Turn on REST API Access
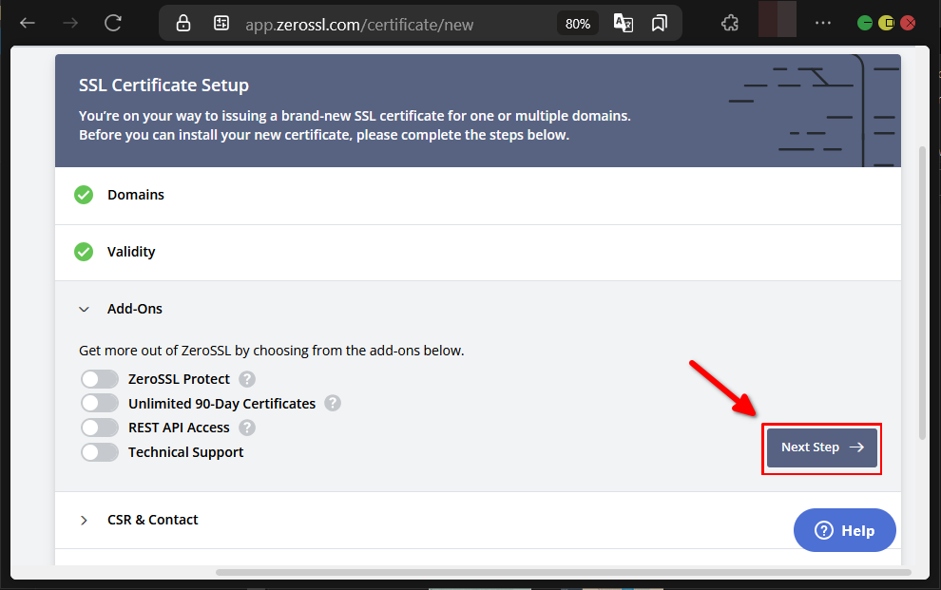The height and width of the screenshot is (590, 941). pos(100,428)
